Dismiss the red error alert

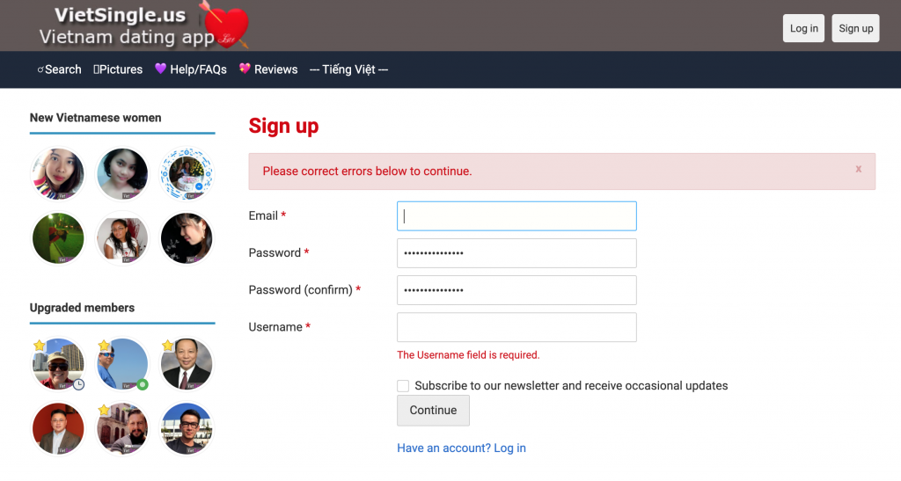point(859,169)
